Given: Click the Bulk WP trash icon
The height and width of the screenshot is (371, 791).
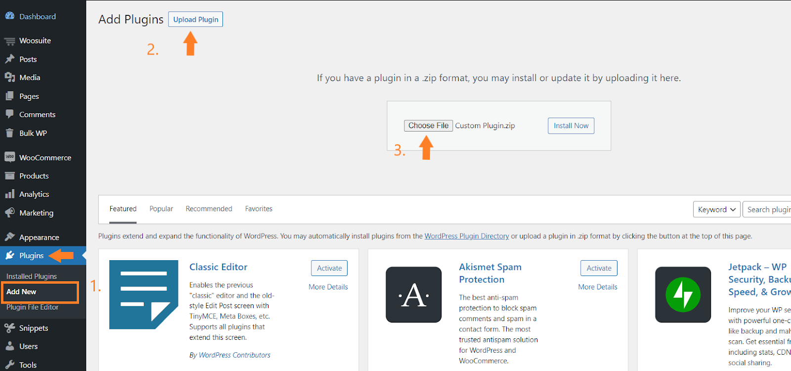Looking at the screenshot, I should point(10,133).
